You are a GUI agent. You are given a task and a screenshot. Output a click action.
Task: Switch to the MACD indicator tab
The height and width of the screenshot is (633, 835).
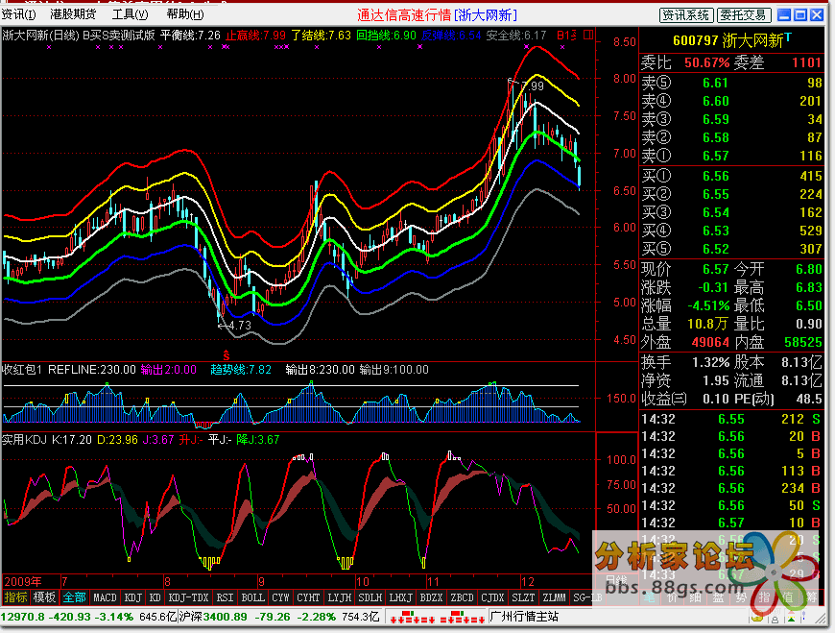coord(105,597)
